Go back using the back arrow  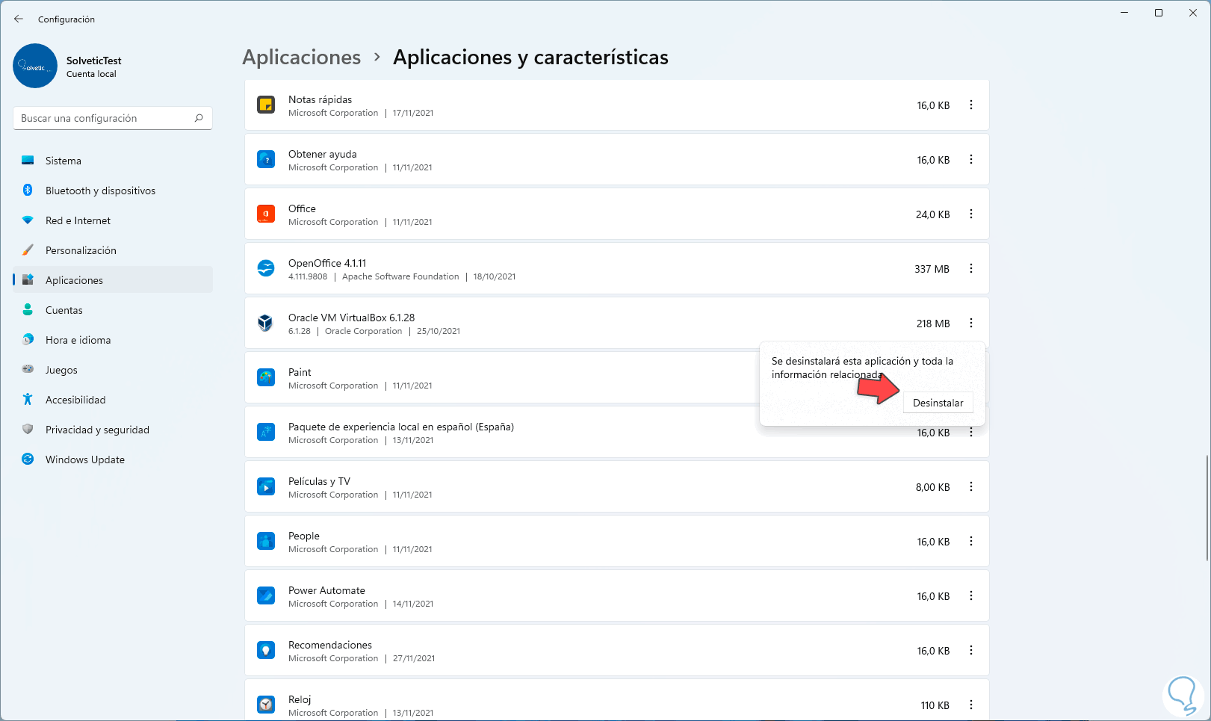(19, 19)
